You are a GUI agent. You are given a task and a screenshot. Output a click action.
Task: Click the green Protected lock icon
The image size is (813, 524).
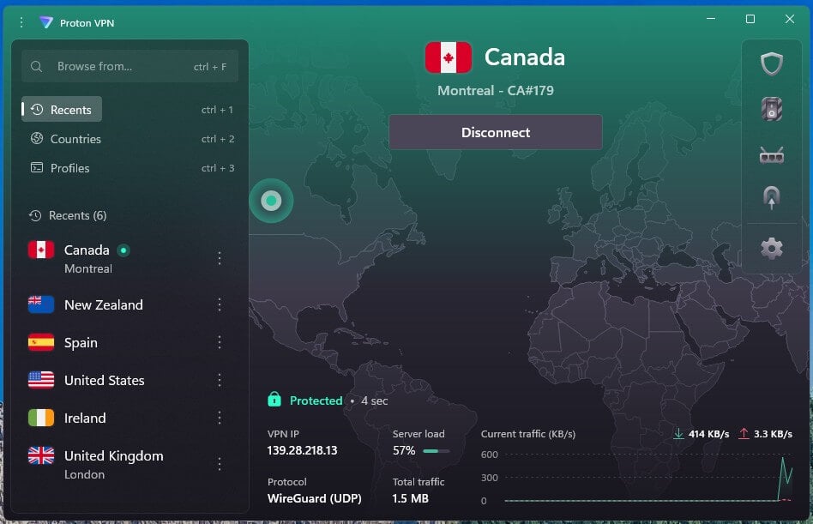pos(274,399)
